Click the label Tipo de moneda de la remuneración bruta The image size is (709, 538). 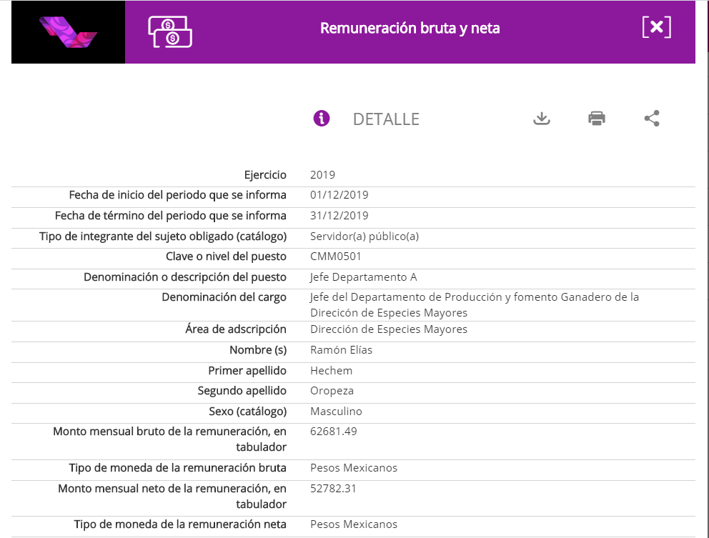click(x=178, y=468)
